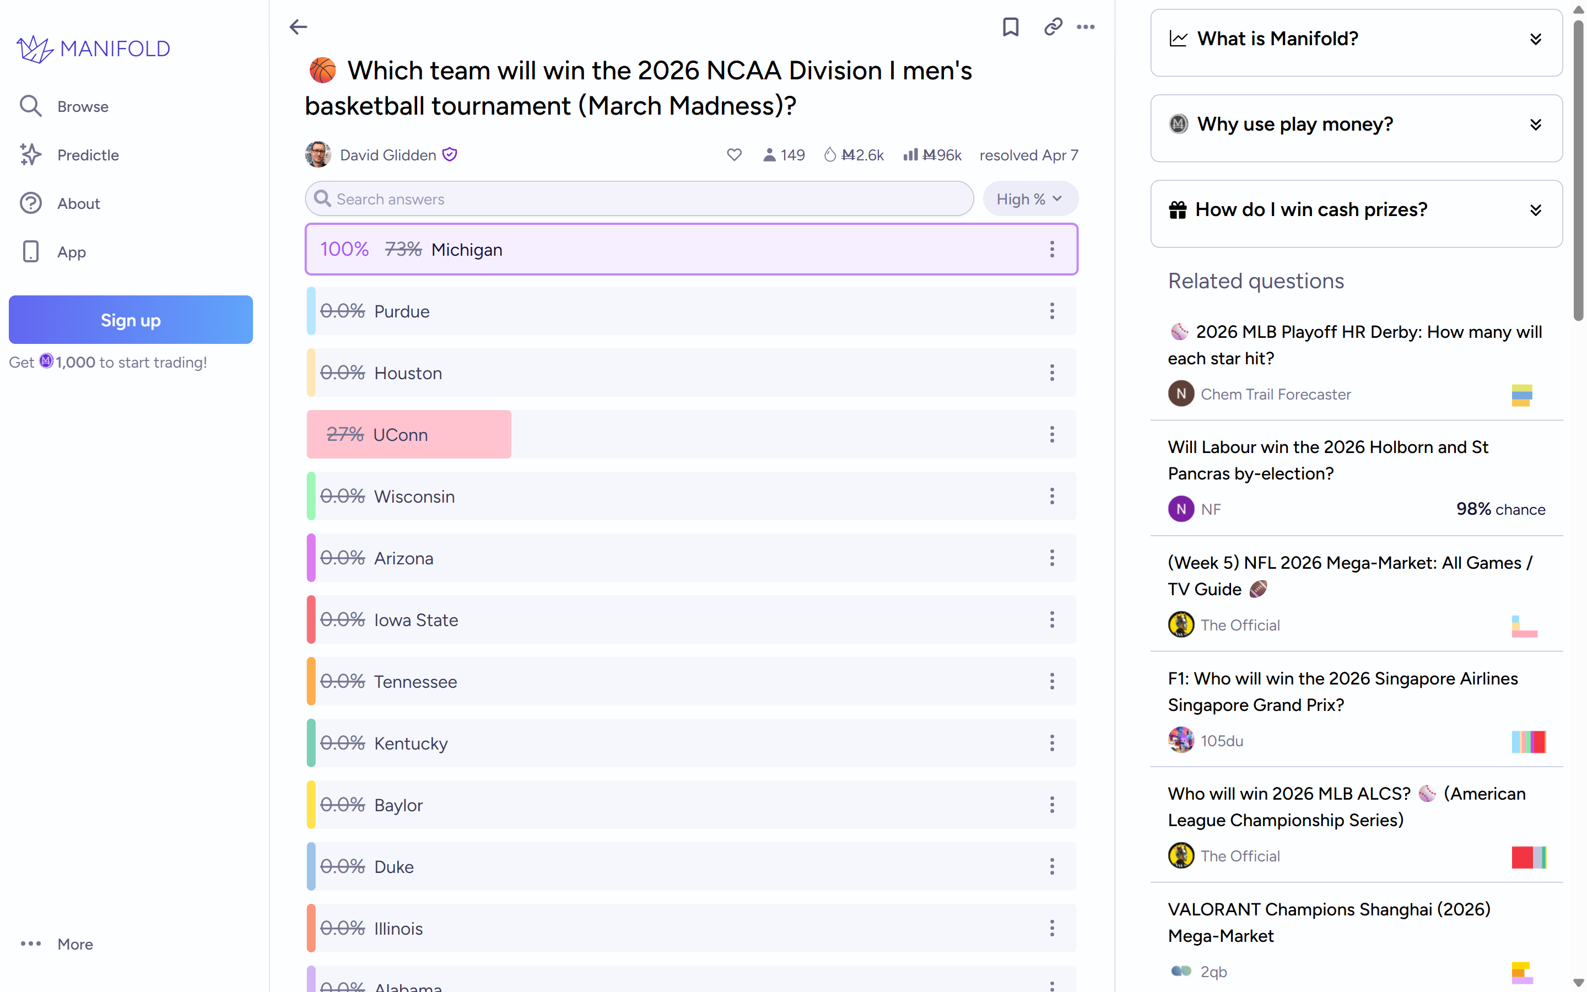Screen dimensions: 1587x992
Task: Open the kebab menu for Purdue
Action: (x=1052, y=311)
